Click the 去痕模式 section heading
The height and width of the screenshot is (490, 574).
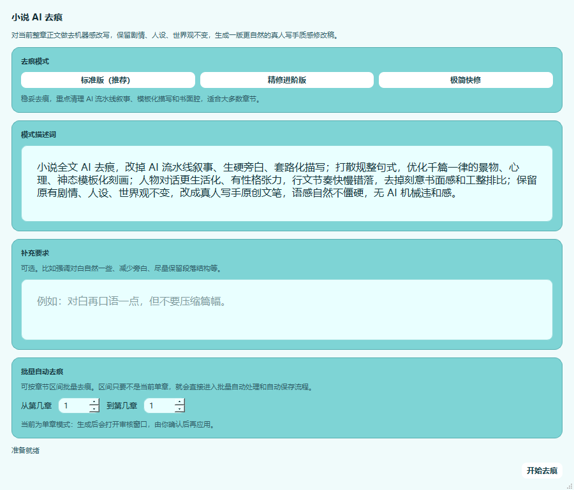[35, 61]
